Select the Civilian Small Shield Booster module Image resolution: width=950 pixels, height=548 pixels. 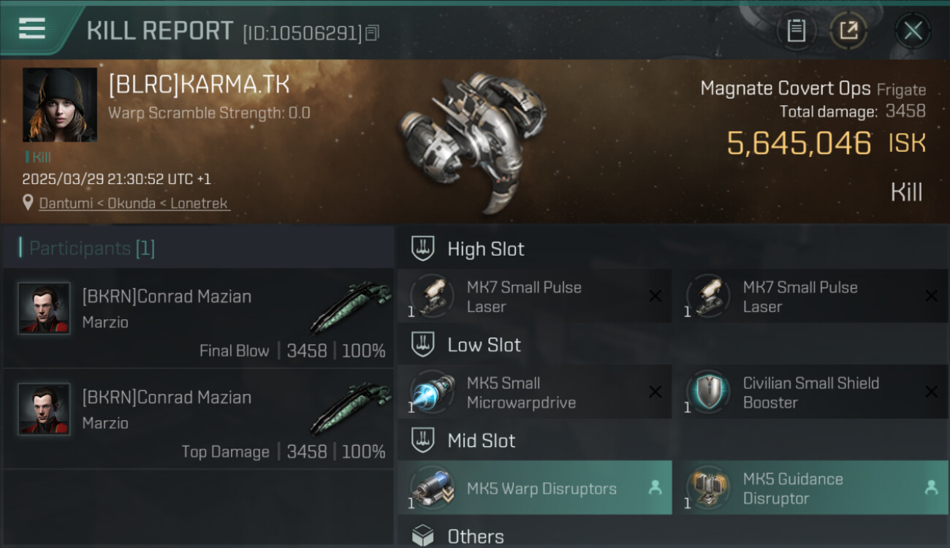coord(810,392)
